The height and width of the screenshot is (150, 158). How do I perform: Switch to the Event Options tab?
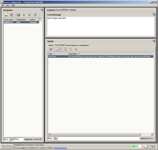point(71,45)
